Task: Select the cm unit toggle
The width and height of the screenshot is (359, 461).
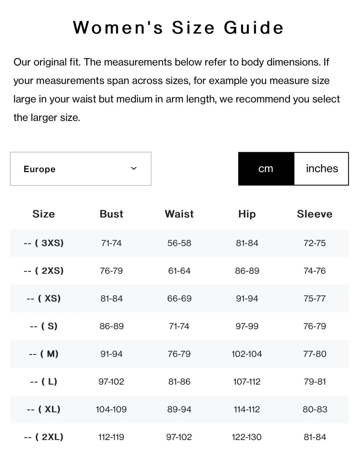Action: pos(266,169)
